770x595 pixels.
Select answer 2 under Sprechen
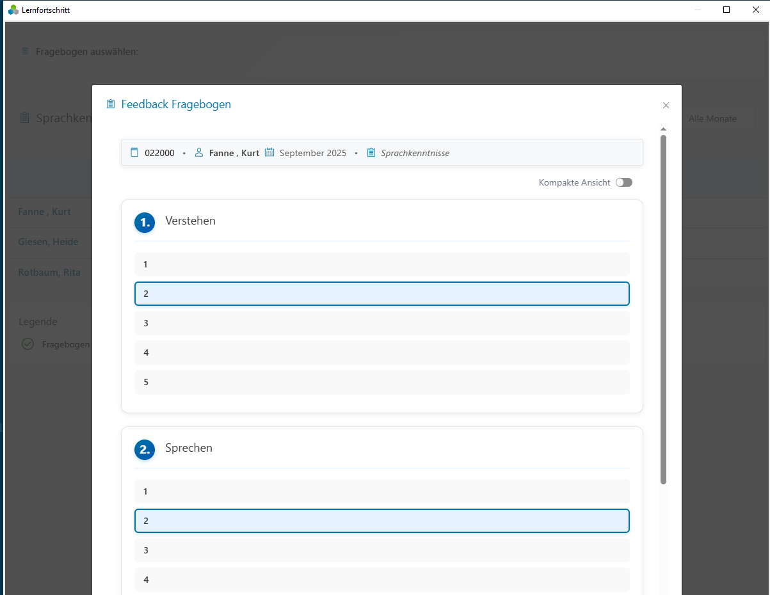[382, 521]
